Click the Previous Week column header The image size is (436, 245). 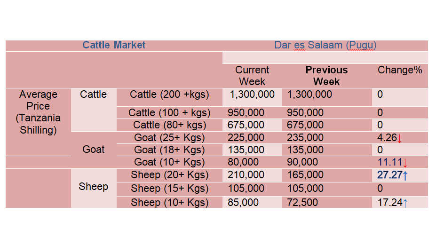click(x=326, y=76)
